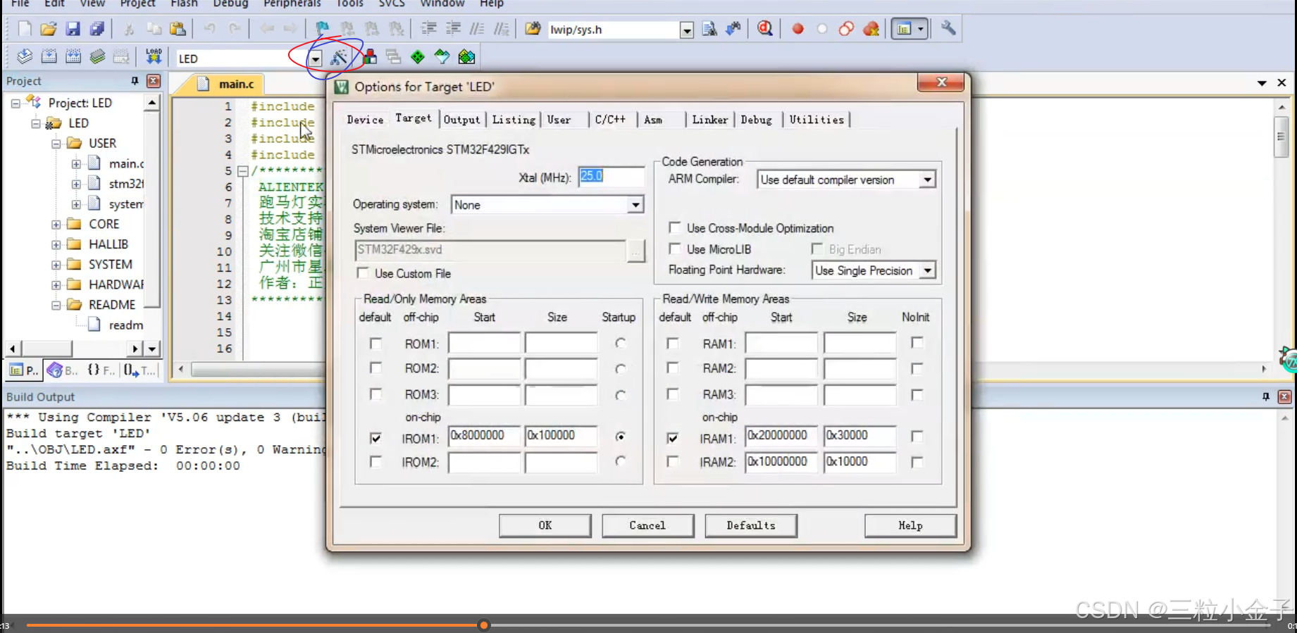Check IRAM2 default checkbox
The image size is (1297, 633).
[x=673, y=462]
